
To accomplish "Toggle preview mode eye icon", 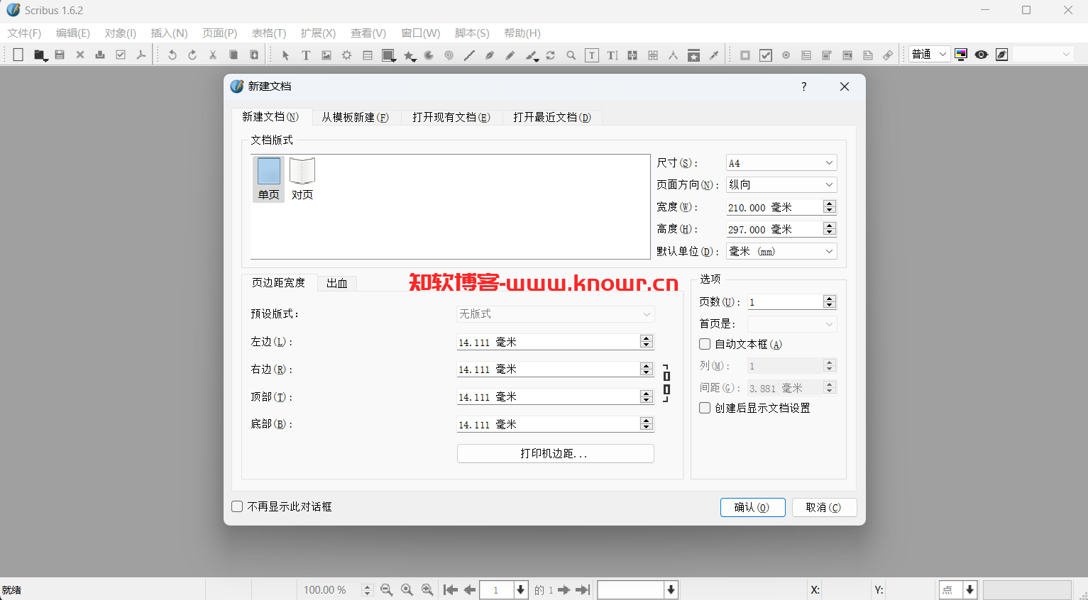I will point(982,55).
